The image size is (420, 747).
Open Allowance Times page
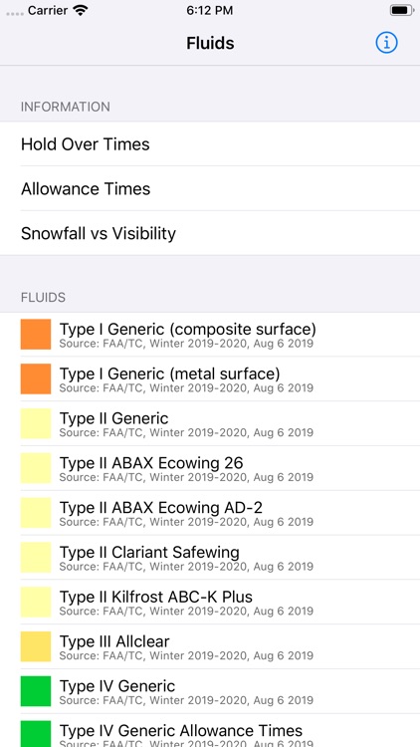point(210,188)
